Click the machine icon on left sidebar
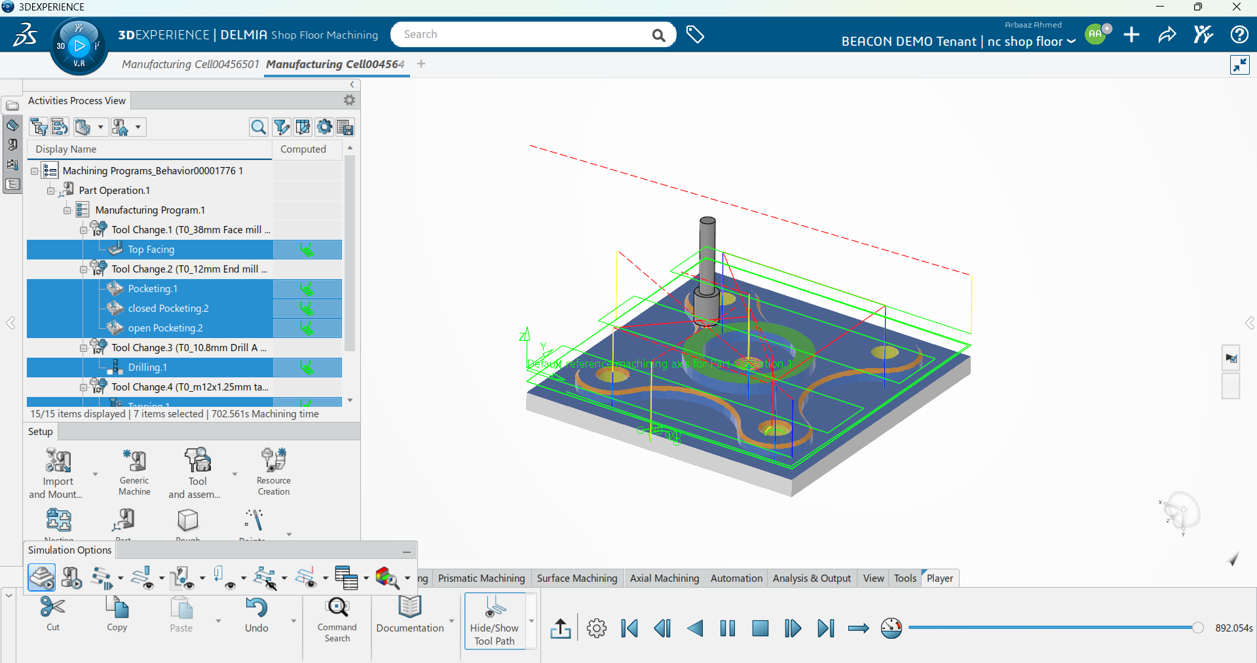The image size is (1257, 663). (x=12, y=145)
